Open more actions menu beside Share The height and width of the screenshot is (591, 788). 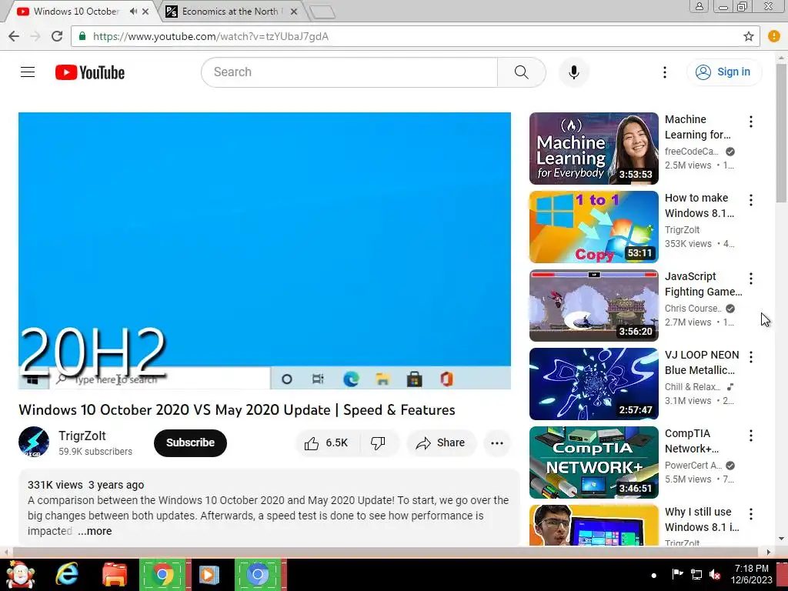(x=496, y=442)
